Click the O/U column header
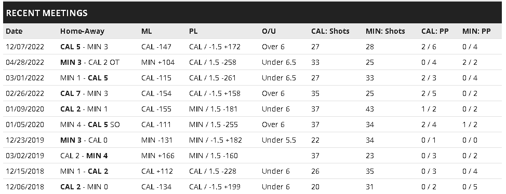Screen dimensions: 506x194 (x=269, y=31)
